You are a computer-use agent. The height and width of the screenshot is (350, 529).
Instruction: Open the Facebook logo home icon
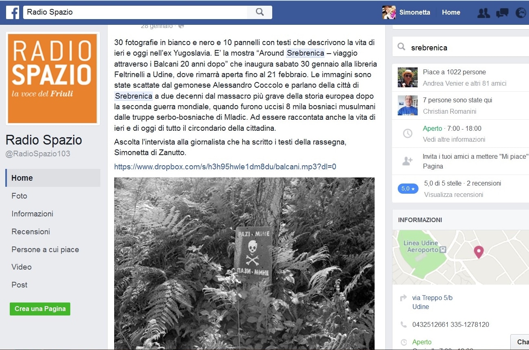point(13,12)
